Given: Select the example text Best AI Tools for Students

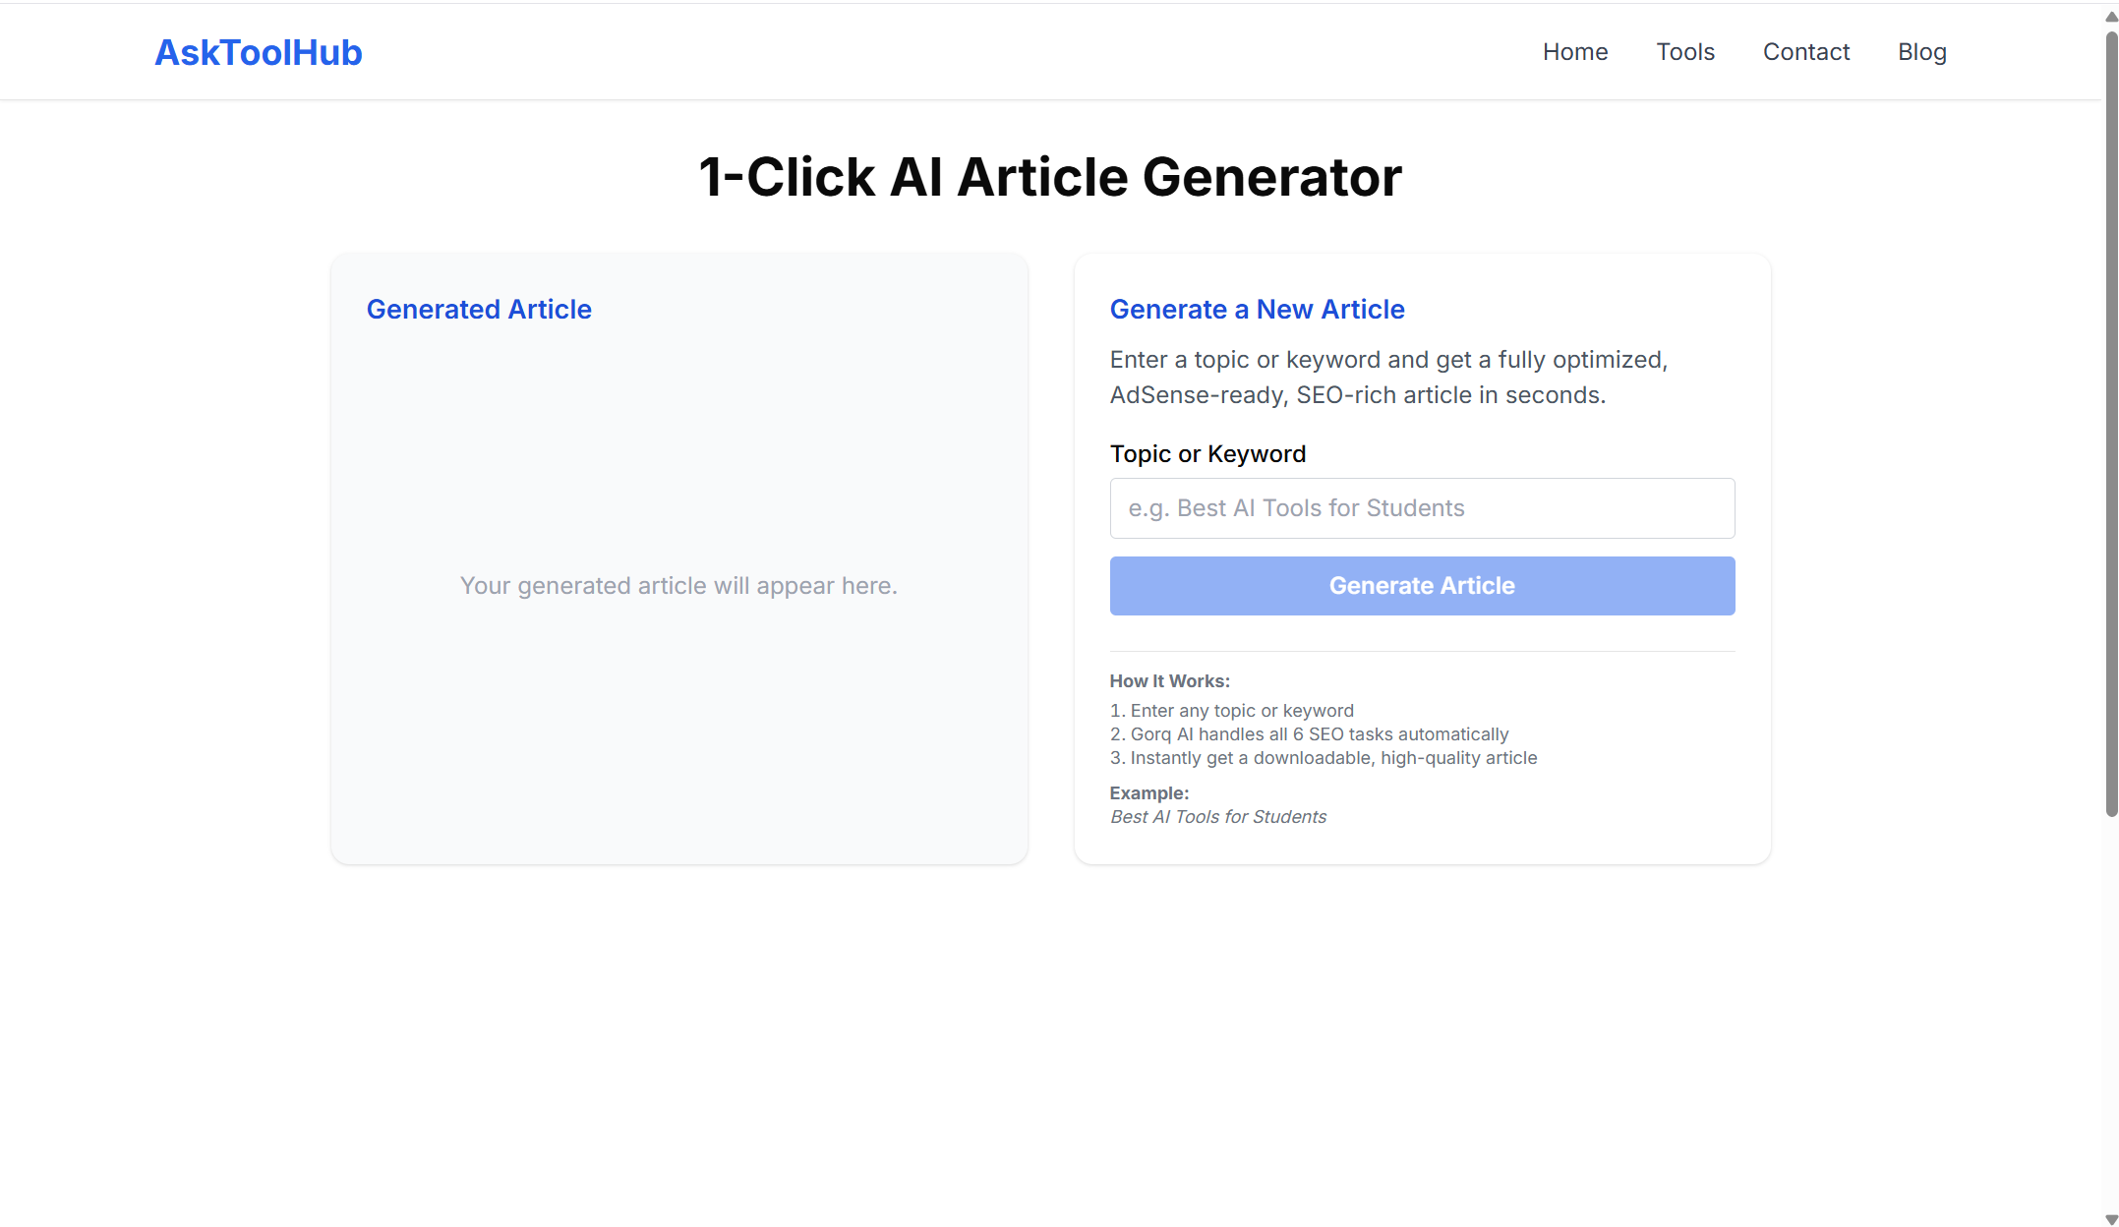Looking at the screenshot, I should 1217,816.
